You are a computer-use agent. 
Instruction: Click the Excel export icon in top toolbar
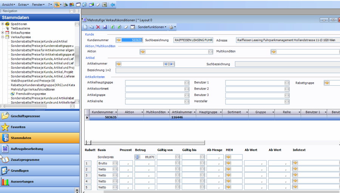(104, 5)
